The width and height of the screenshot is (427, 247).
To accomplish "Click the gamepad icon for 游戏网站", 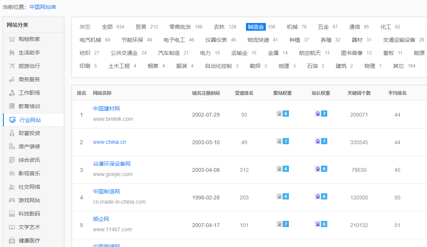I will point(12,200).
